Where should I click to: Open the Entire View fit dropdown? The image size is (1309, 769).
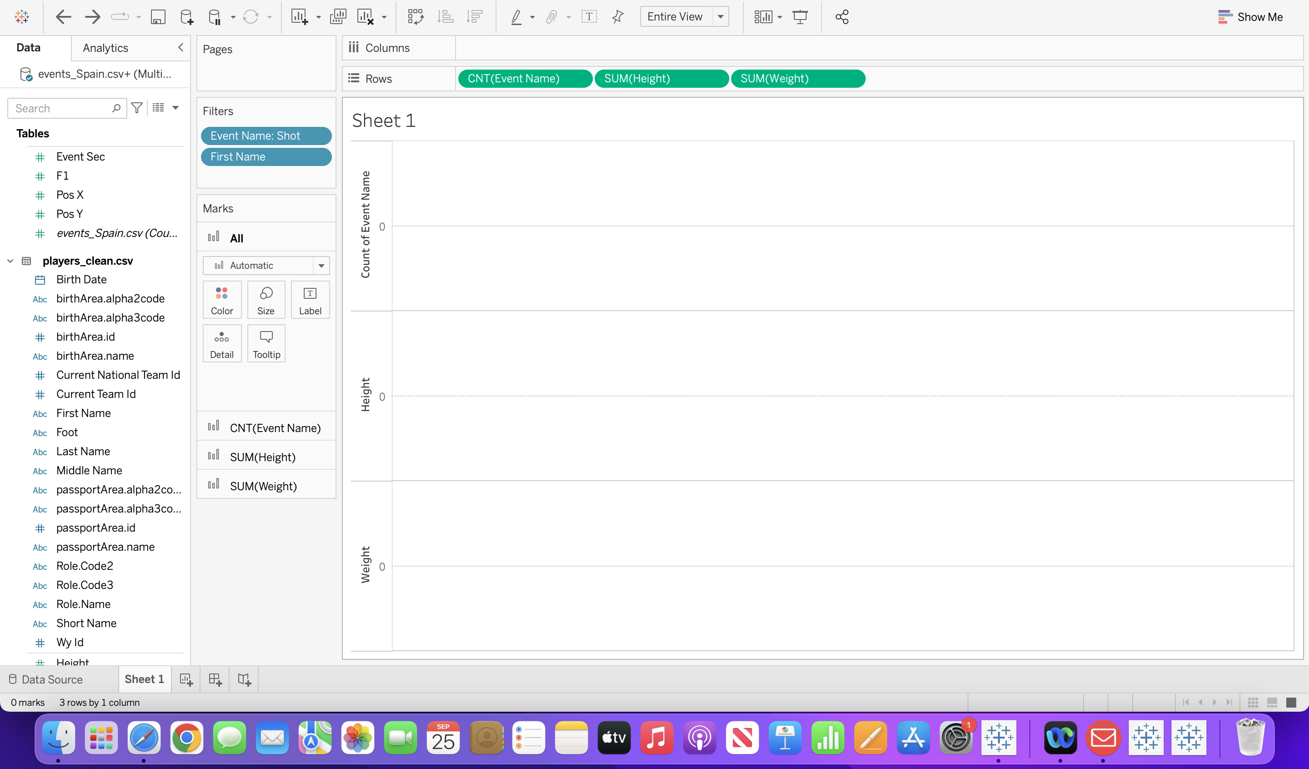(721, 17)
